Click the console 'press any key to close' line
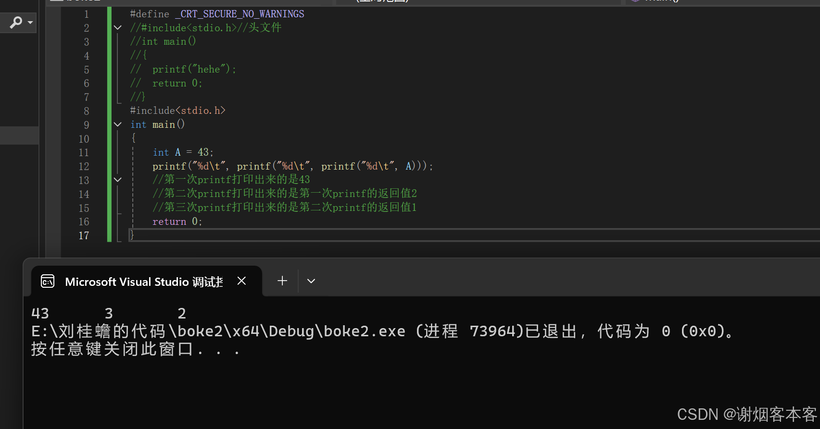The width and height of the screenshot is (820, 429). click(136, 349)
